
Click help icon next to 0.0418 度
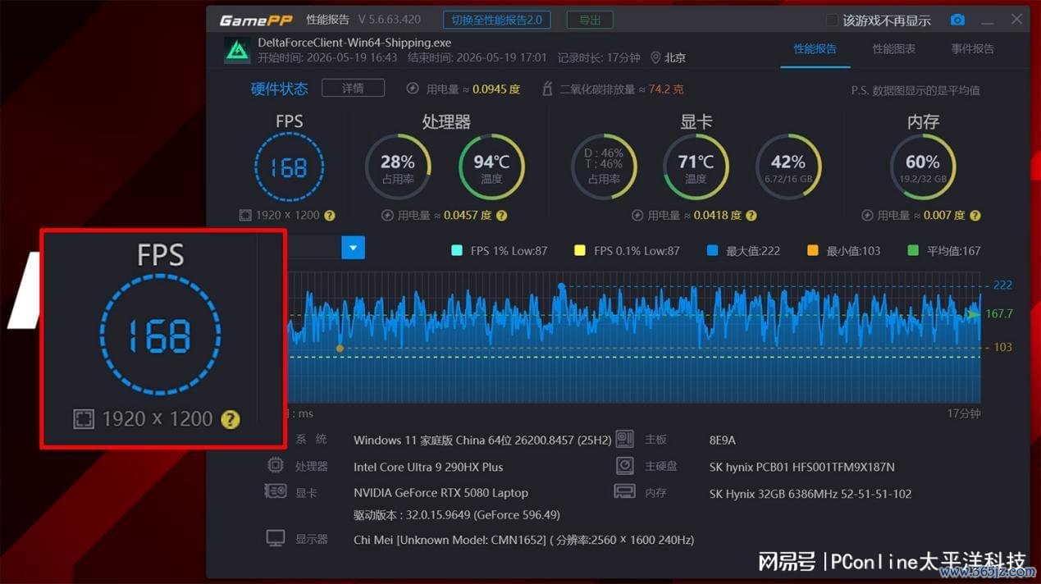pos(751,216)
